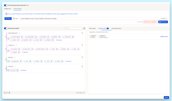Switch to list view icon
The height and width of the screenshot is (101, 172).
click(x=5, y=93)
